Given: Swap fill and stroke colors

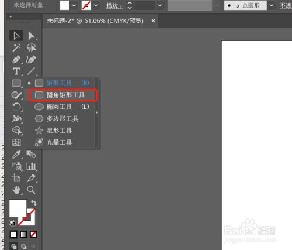Looking at the screenshot, I should 34,203.
